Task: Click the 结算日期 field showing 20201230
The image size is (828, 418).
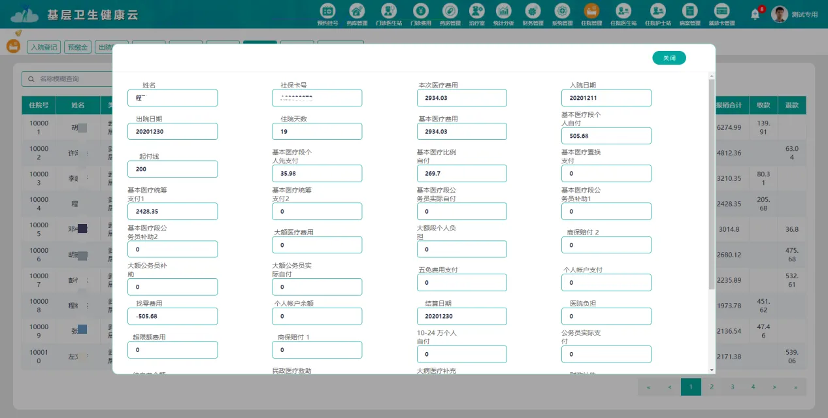Action: [x=461, y=316]
